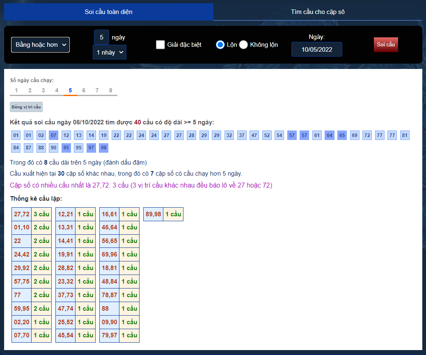Click highlighted number box 64
The height and width of the screenshot is (355, 426).
coord(330,135)
